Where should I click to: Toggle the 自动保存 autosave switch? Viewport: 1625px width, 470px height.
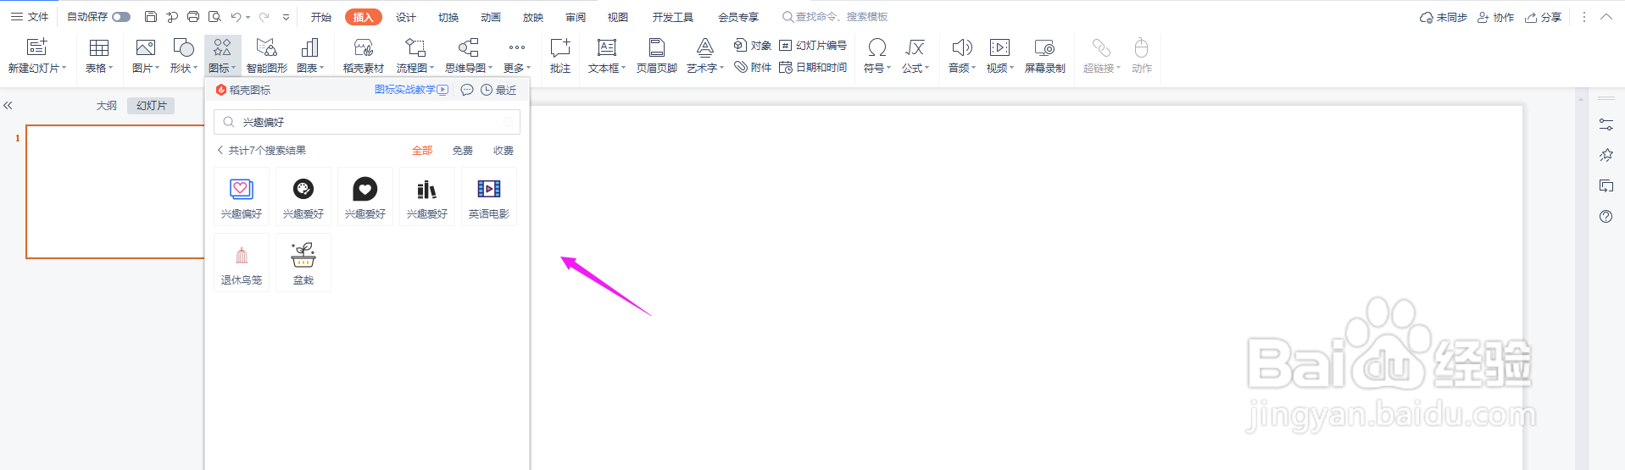tap(121, 17)
